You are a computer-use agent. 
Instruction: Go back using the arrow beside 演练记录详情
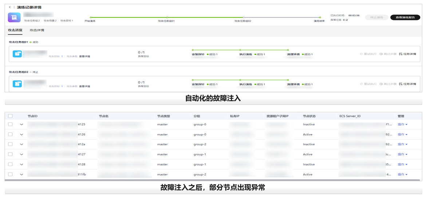10,7
